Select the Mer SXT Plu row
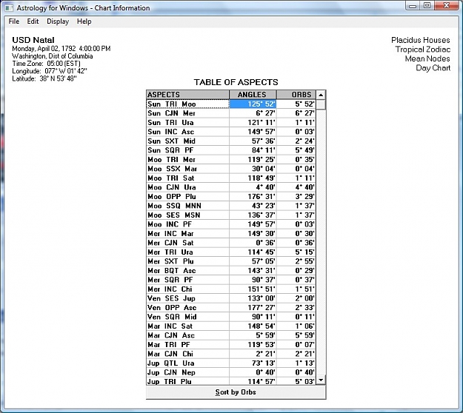Image resolution: width=463 pixels, height=413 pixels. pos(231,261)
